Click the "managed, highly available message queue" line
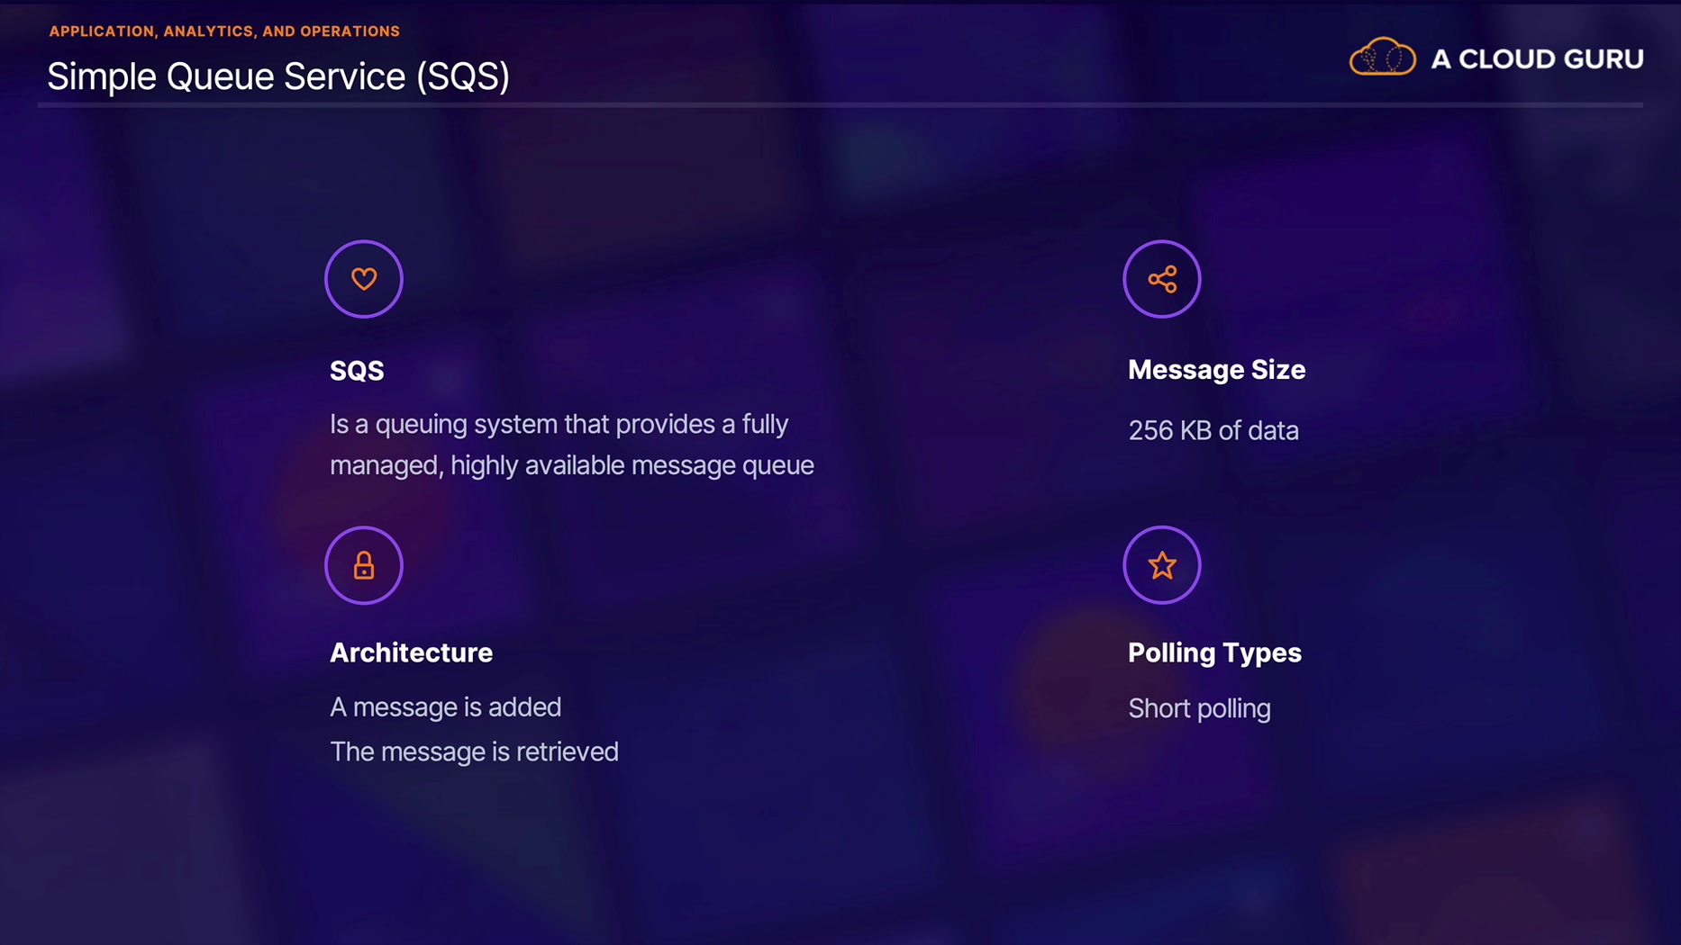The image size is (1681, 945). (571, 465)
